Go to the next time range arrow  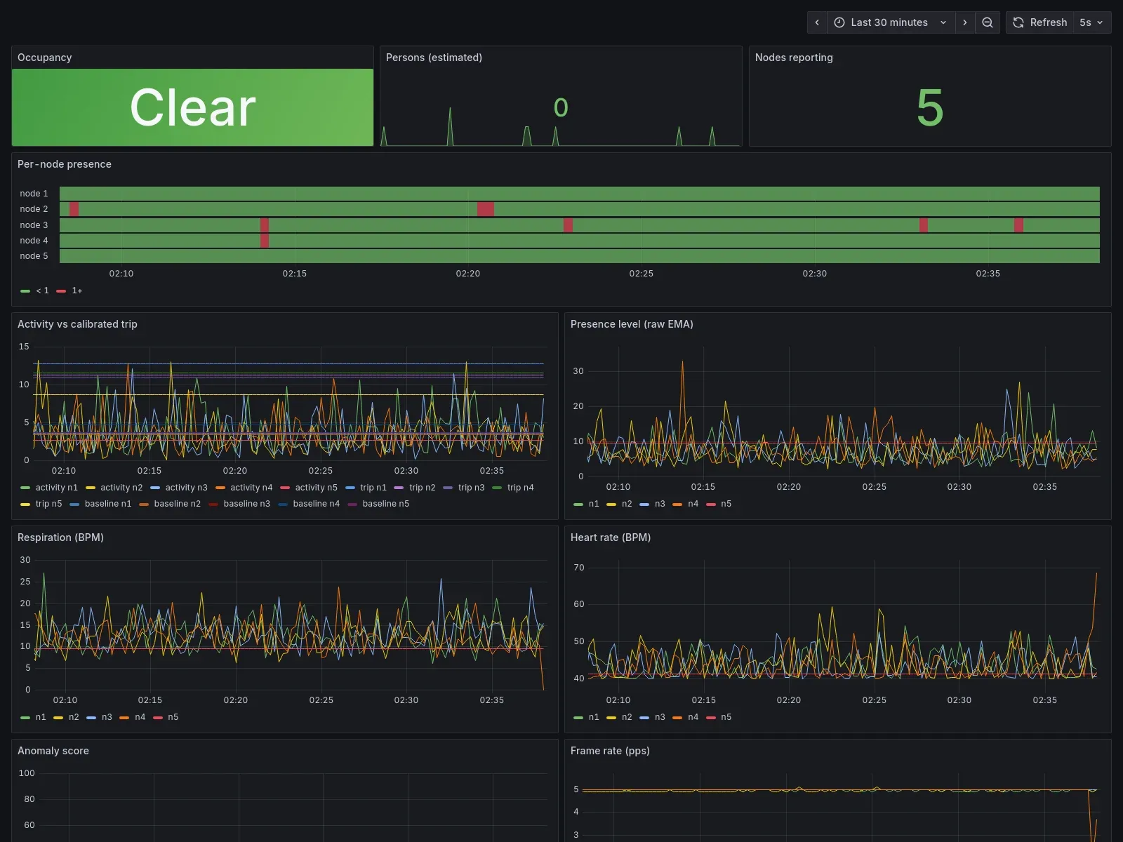pyautogui.click(x=965, y=22)
